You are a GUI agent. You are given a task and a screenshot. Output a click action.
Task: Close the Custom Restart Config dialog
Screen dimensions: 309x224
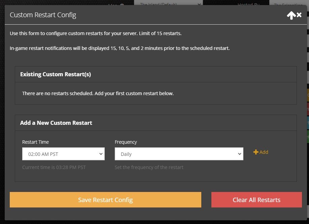[x=299, y=15]
